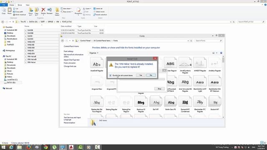Image resolution: width=267 pixels, height=150 pixels.
Task: Expand the Fonts address bar history dropdown
Action: 188,41
